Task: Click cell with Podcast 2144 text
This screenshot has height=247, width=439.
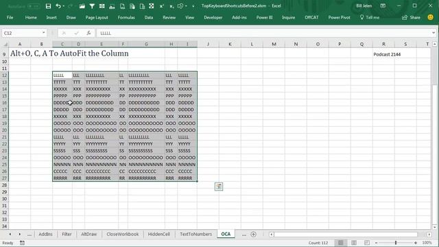Action: [387, 54]
